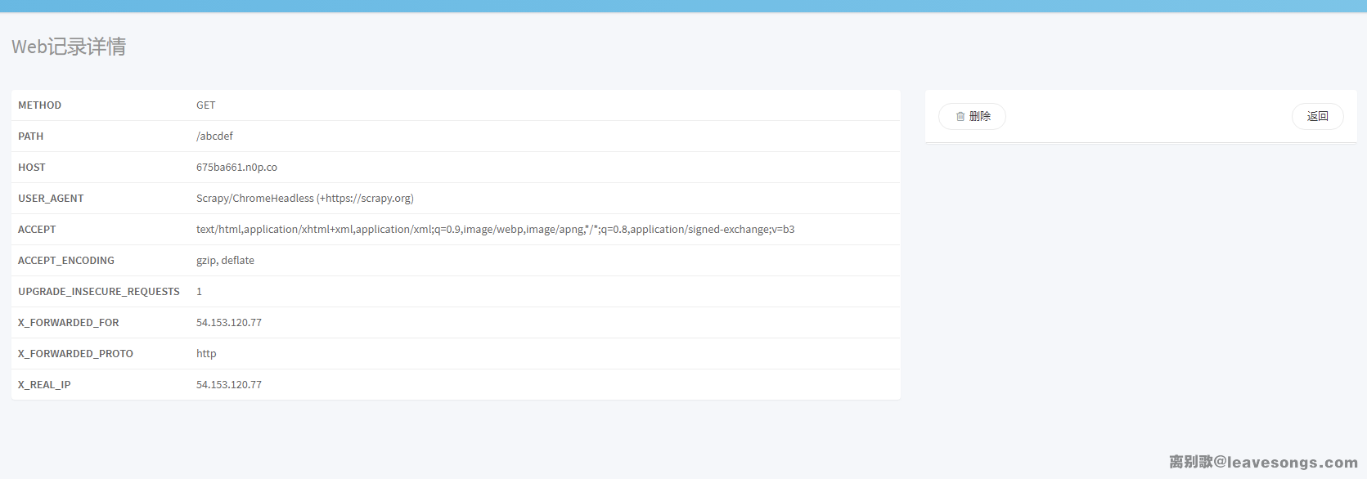The height and width of the screenshot is (479, 1367).
Task: Click the Web记录详情 page heading
Action: pyautogui.click(x=69, y=47)
